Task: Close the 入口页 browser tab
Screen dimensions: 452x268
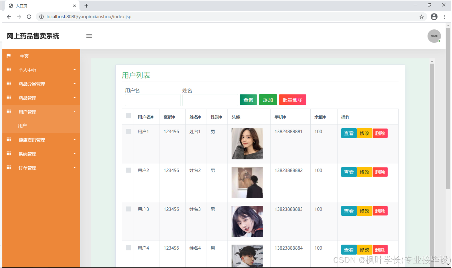Action: [75, 6]
